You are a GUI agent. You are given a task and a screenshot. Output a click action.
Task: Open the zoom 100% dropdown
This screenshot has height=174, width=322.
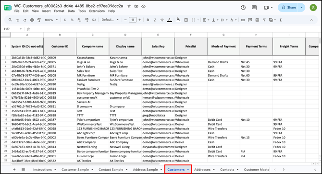click(51, 20)
